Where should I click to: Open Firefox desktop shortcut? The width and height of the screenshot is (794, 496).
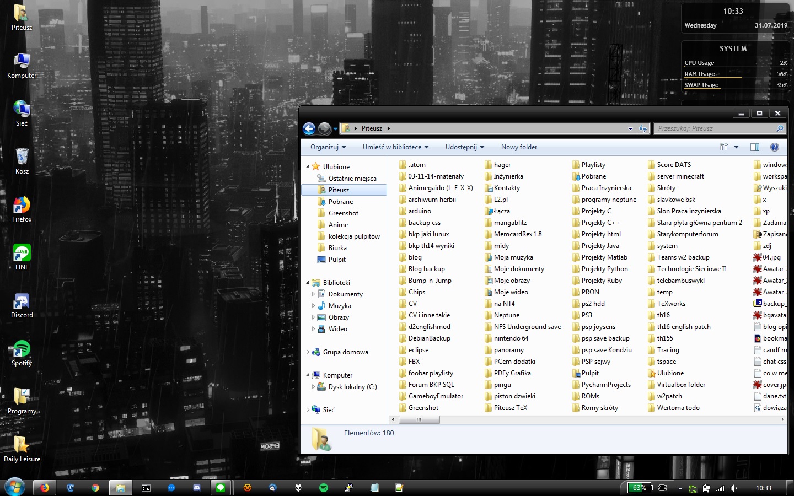tap(22, 209)
